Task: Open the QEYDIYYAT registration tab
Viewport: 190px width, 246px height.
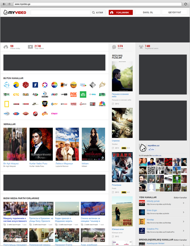Action: (x=174, y=12)
